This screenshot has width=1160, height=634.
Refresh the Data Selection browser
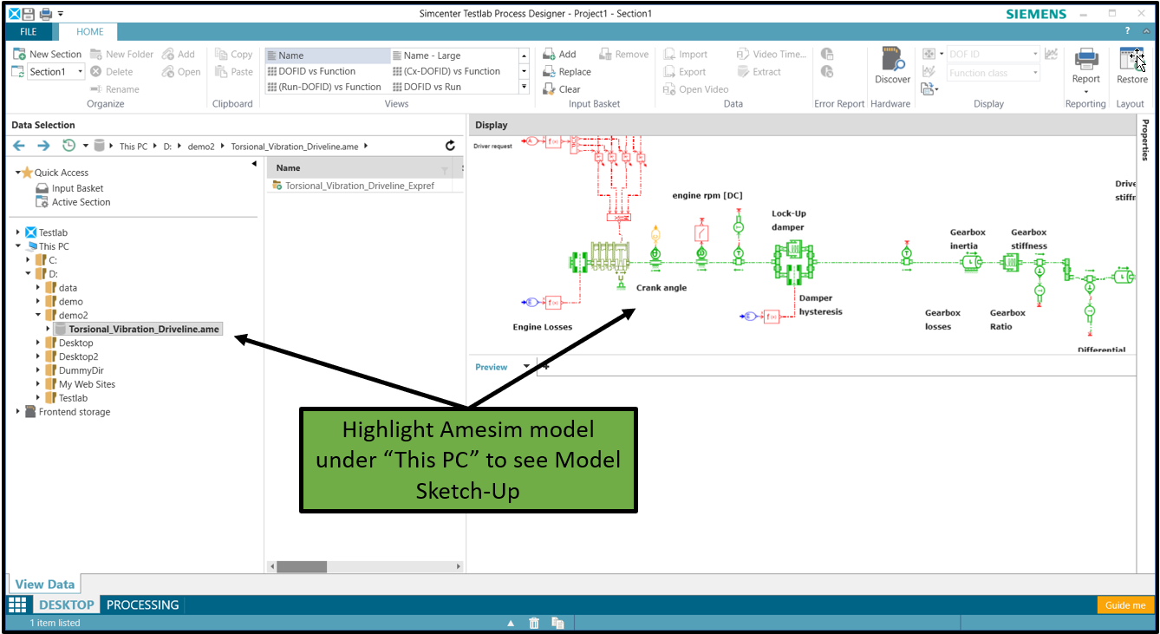pos(450,146)
